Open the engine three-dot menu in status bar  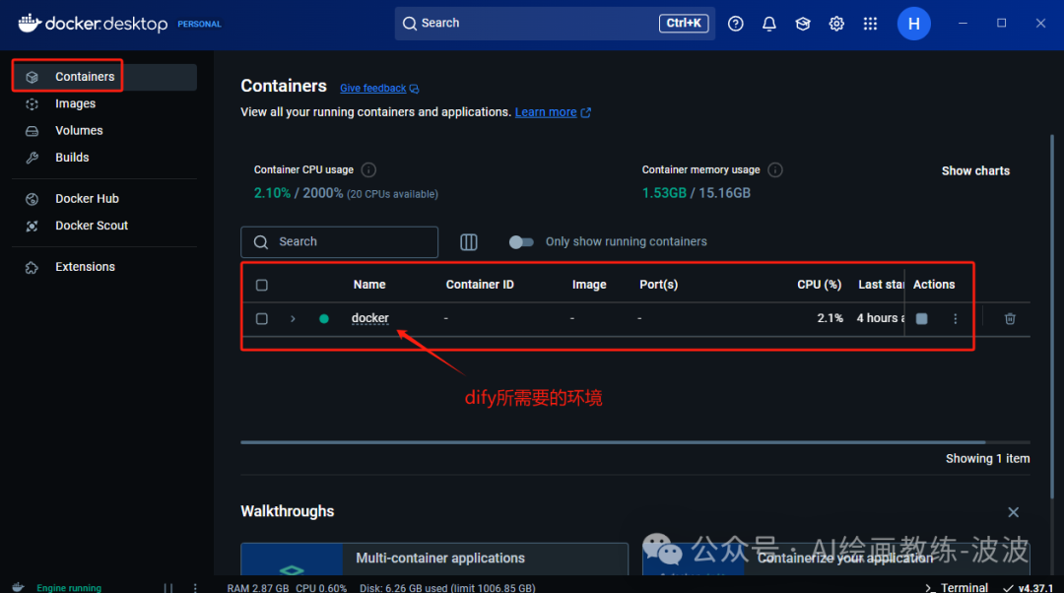click(x=195, y=588)
